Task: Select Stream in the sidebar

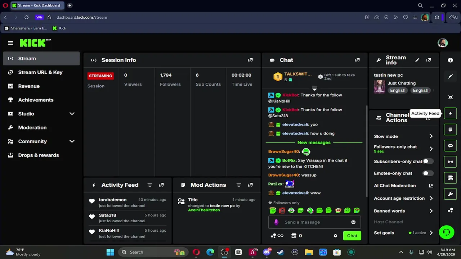Action: coord(41,59)
